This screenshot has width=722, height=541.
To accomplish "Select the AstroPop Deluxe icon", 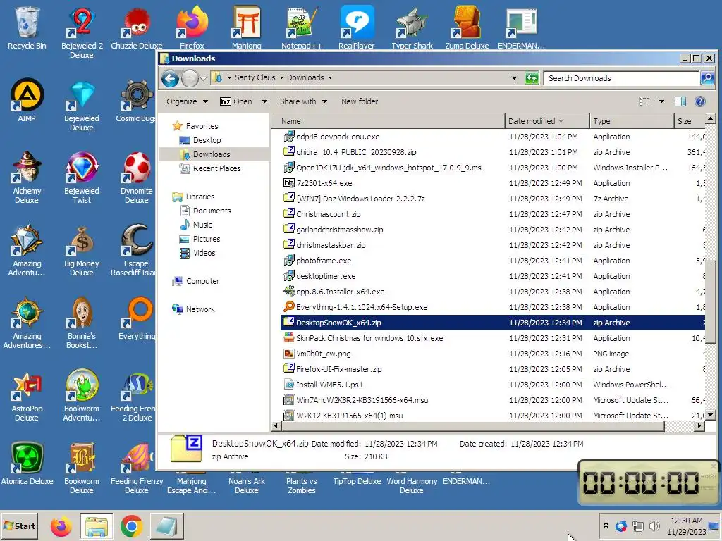I will (27, 396).
